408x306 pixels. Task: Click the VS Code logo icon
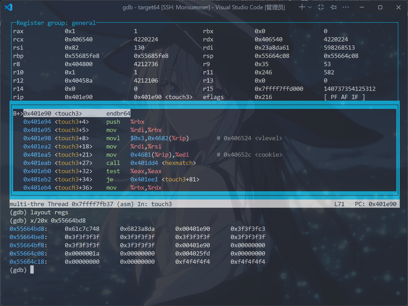8,7
